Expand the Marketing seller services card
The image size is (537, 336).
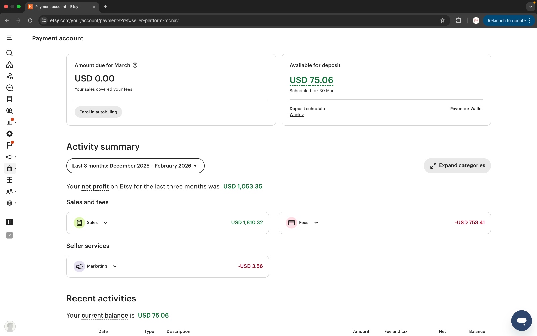point(115,266)
